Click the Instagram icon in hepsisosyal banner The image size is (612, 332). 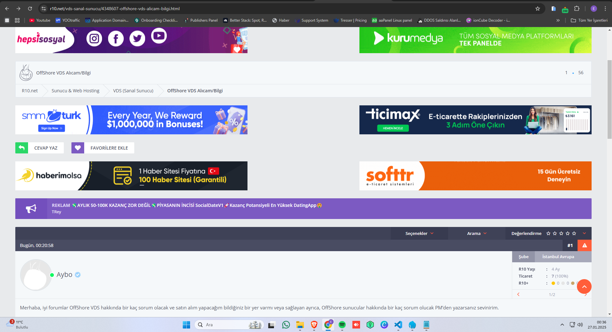[x=94, y=39]
